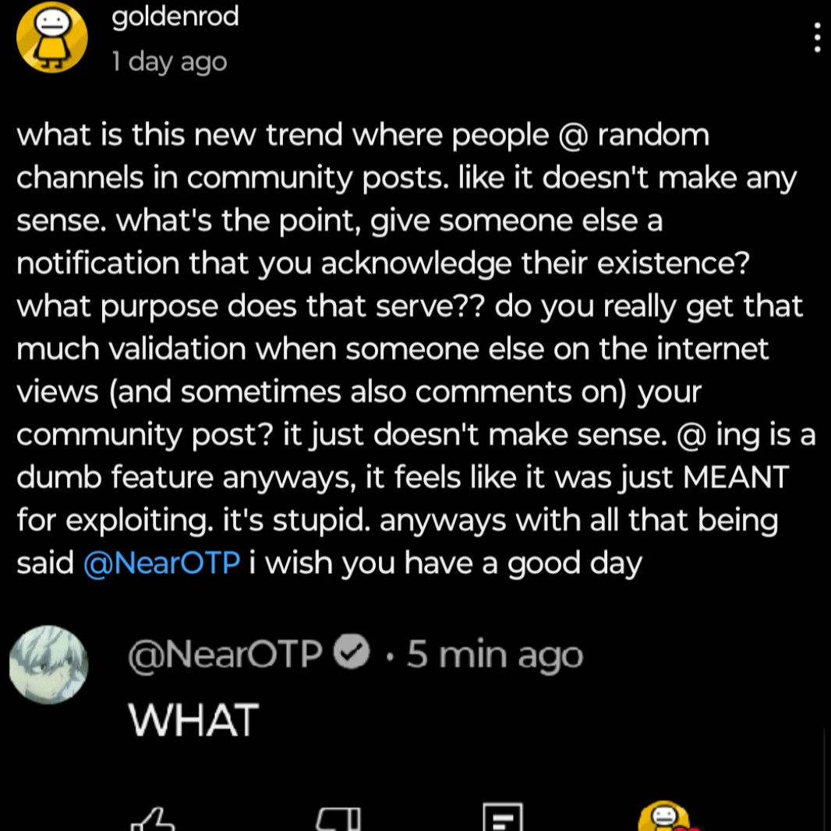
Task: Click the phrase 'i wish you have a good day'
Action: [445, 562]
